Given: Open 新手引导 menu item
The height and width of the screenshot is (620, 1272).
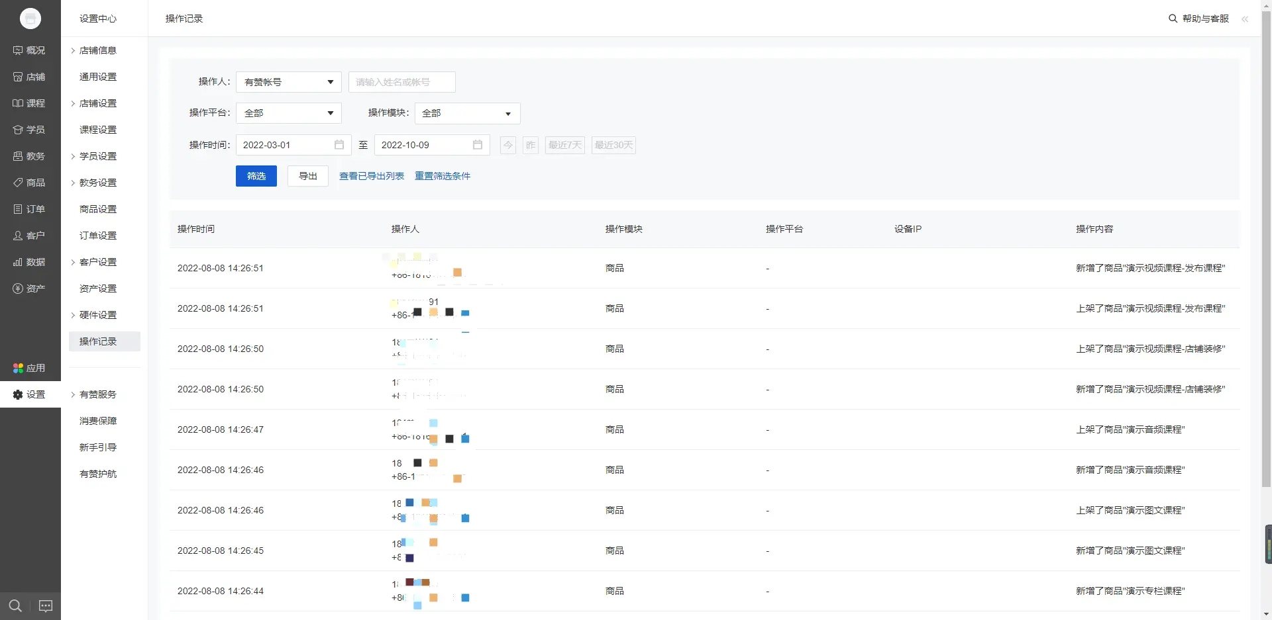Looking at the screenshot, I should (x=98, y=447).
